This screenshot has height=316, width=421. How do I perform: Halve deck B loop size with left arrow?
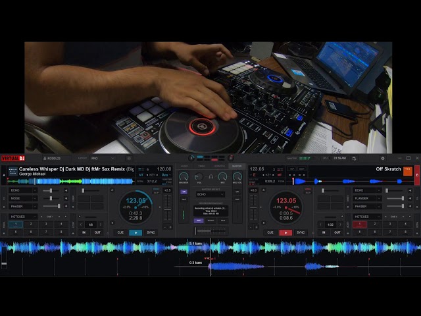(x=320, y=224)
